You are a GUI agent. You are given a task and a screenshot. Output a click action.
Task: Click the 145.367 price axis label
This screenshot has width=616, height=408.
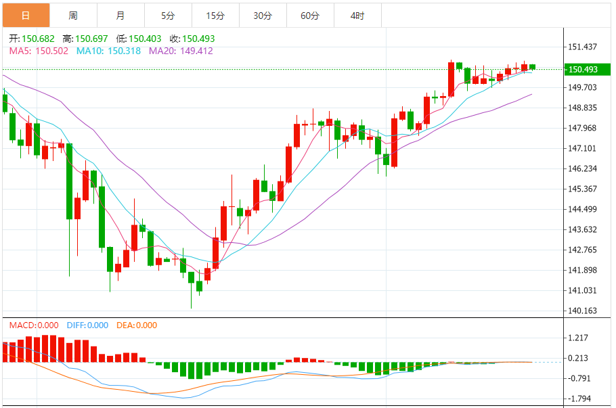[583, 189]
